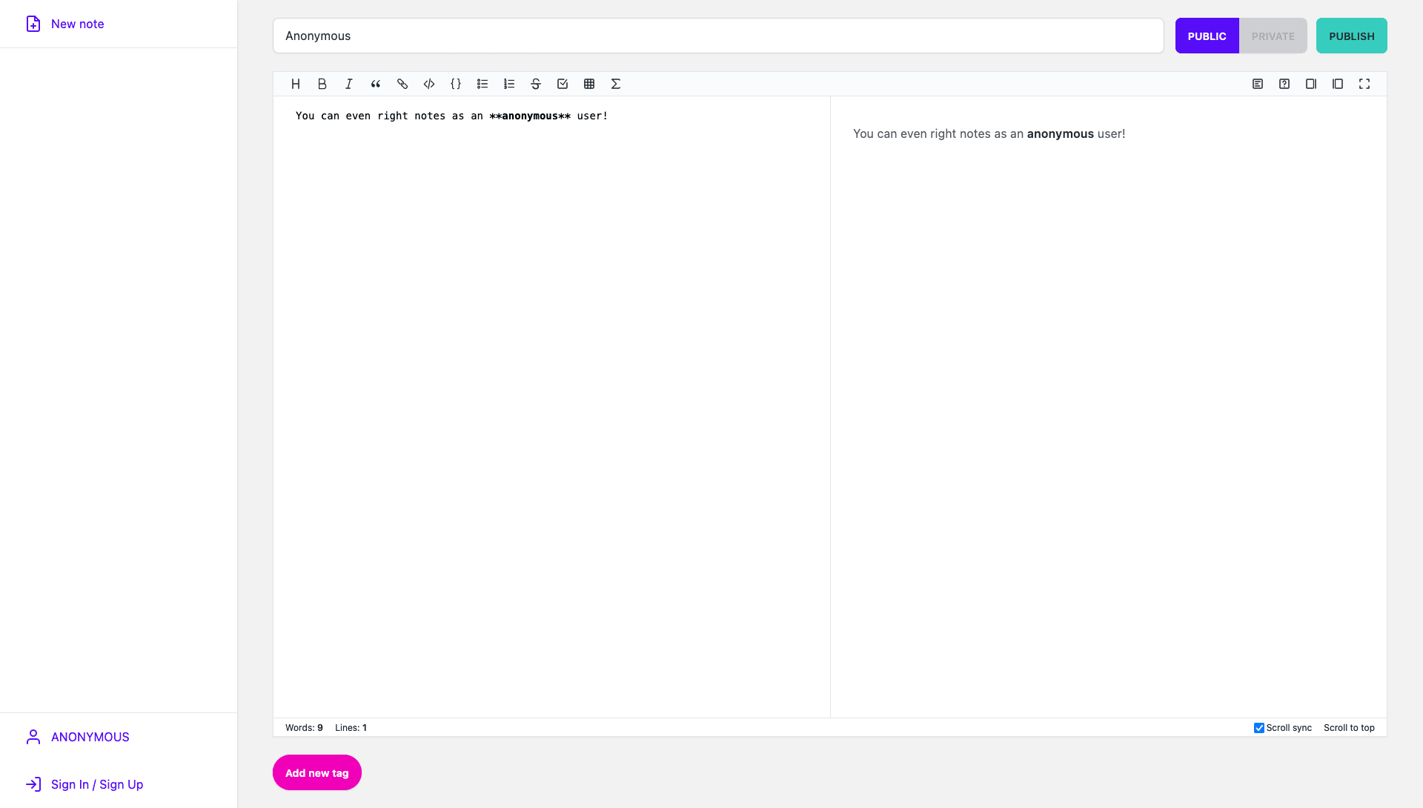
Task: Apply strikethrough formatting
Action: coord(535,84)
